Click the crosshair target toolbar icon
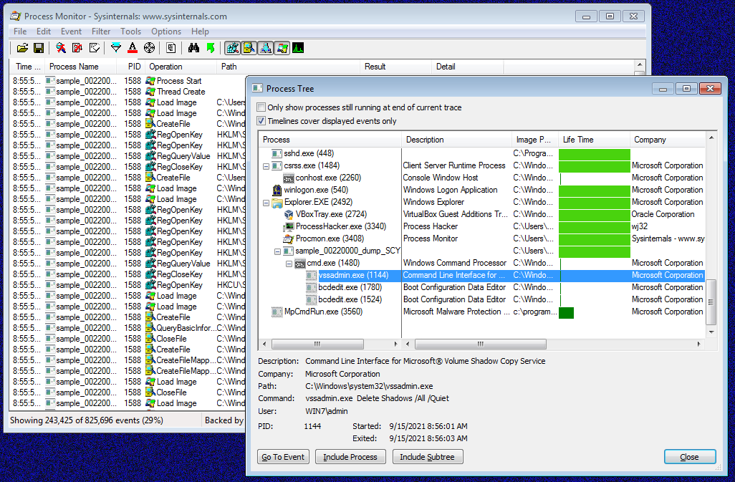This screenshot has width=735, height=482. point(149,48)
